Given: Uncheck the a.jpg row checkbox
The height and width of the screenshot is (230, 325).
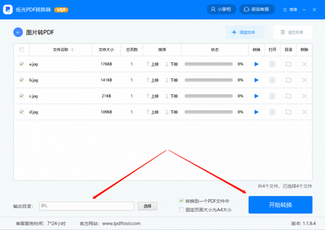Looking at the screenshot, I should coord(22,64).
